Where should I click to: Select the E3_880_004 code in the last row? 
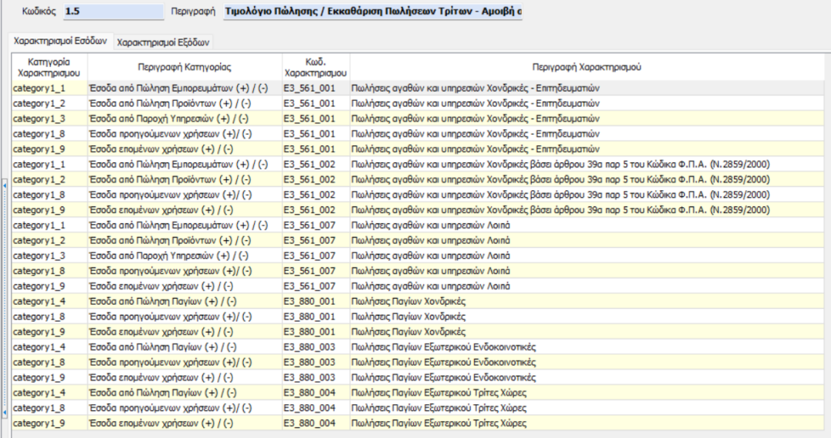[x=309, y=423]
